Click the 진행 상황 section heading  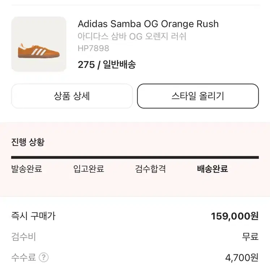pyautogui.click(x=28, y=142)
